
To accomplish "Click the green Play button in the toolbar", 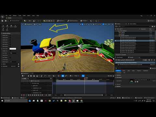I will click(x=45, y=21).
